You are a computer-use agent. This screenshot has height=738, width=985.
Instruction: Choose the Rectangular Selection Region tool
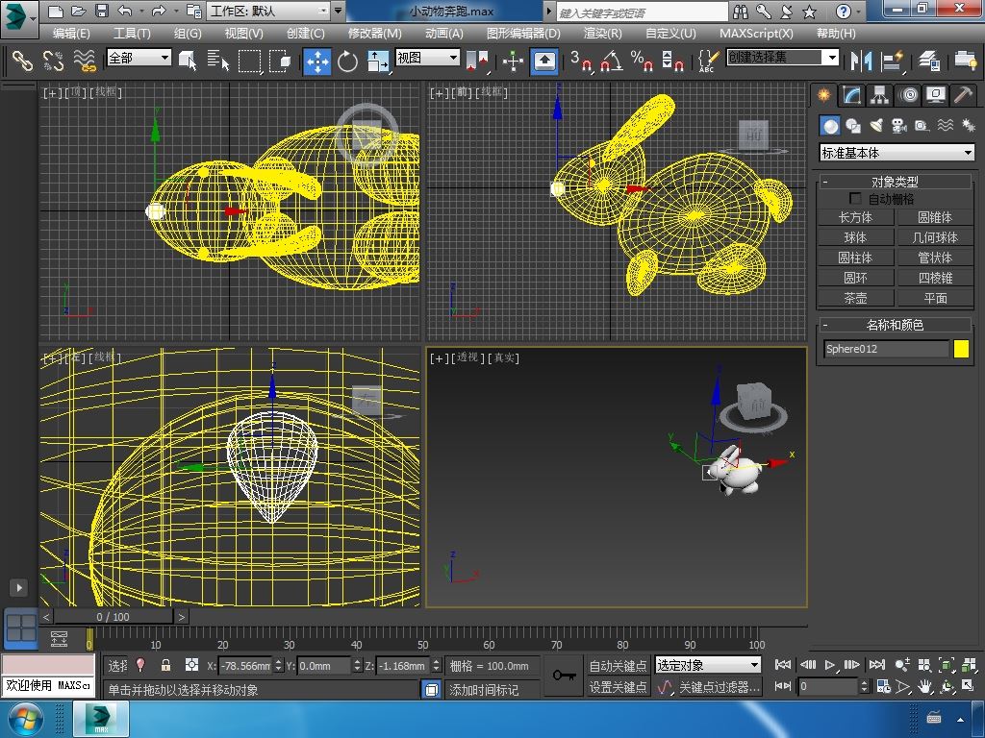(249, 61)
